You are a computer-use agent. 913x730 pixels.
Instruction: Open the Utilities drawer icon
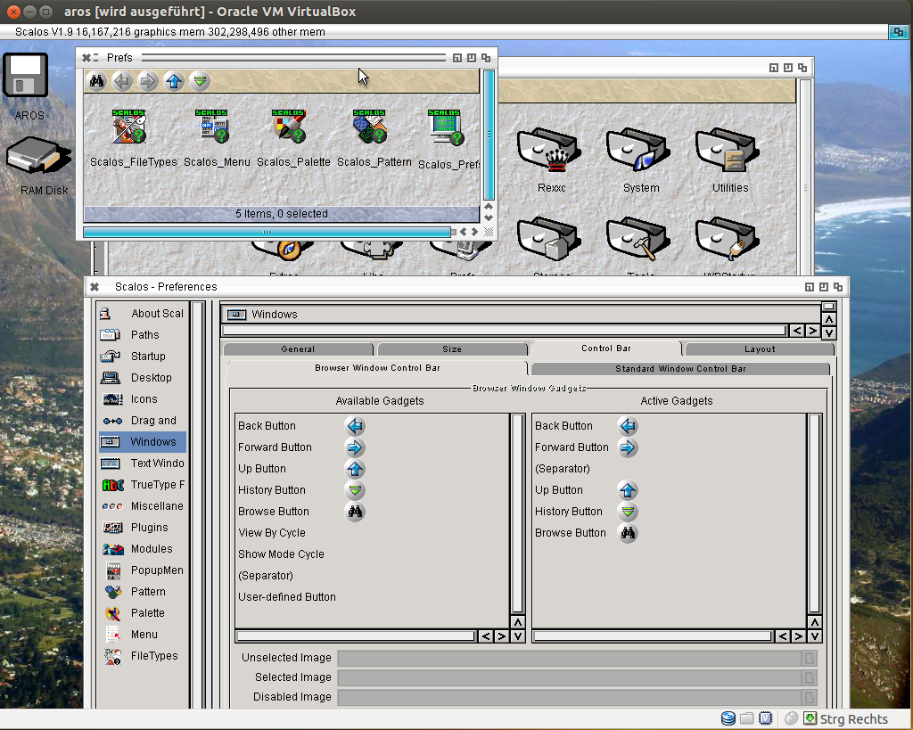click(729, 152)
